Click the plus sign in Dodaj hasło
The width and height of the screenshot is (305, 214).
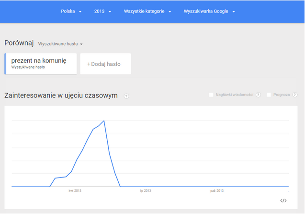pos(89,64)
